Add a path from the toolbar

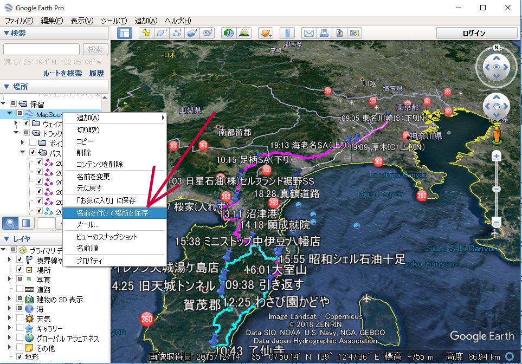click(x=177, y=33)
